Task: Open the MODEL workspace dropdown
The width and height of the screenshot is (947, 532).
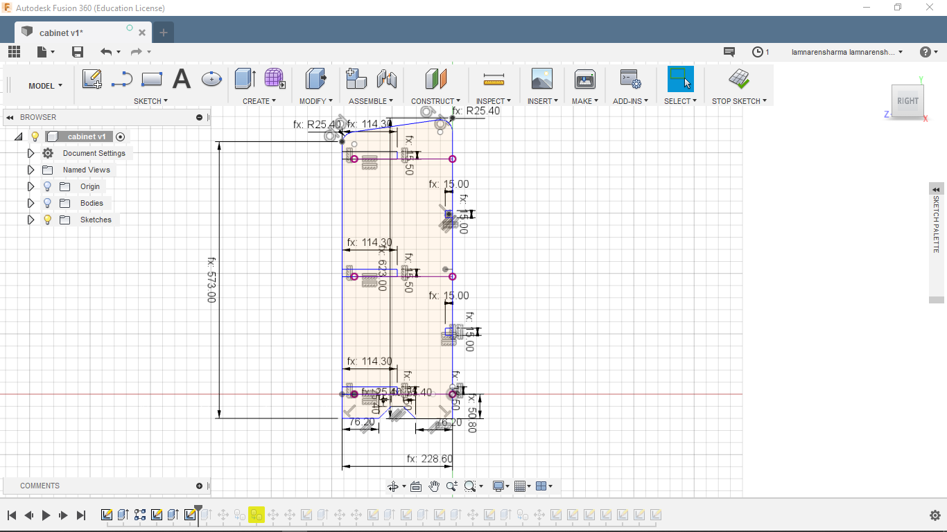Action: (x=45, y=86)
